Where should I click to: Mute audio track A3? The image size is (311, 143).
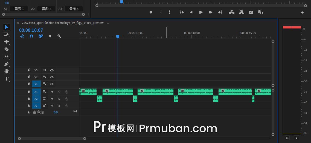click(x=52, y=105)
